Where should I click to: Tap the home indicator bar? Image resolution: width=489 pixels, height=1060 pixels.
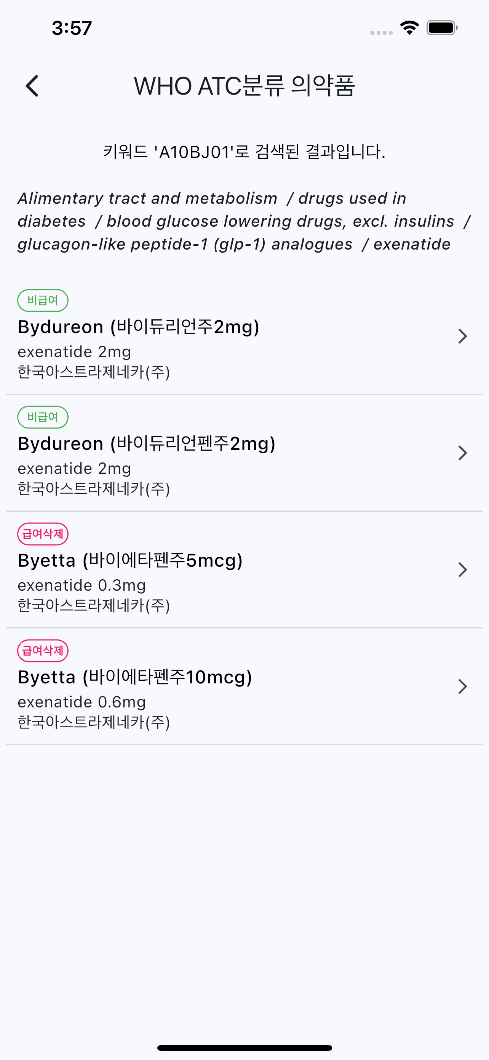pos(244,1048)
